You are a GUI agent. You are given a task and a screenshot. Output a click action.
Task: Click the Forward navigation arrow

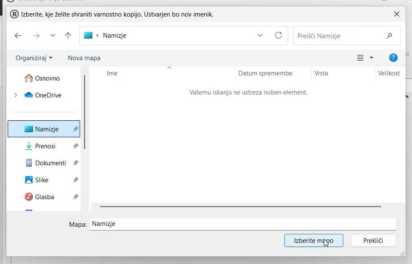[36, 36]
